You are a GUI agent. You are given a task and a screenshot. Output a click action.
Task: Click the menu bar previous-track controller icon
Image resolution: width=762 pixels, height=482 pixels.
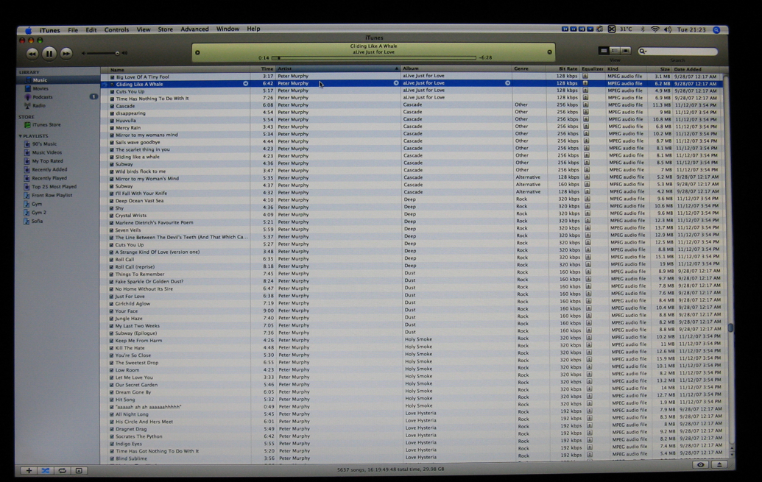tap(565, 29)
